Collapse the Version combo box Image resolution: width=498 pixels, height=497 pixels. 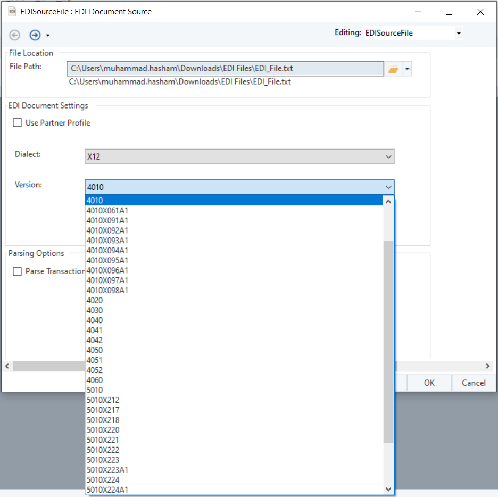(388, 187)
